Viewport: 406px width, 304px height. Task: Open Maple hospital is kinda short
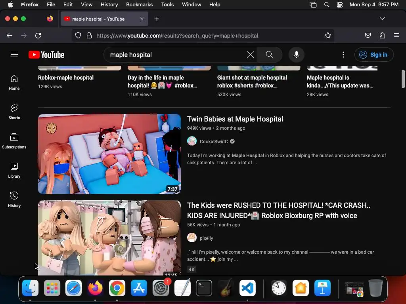(340, 82)
